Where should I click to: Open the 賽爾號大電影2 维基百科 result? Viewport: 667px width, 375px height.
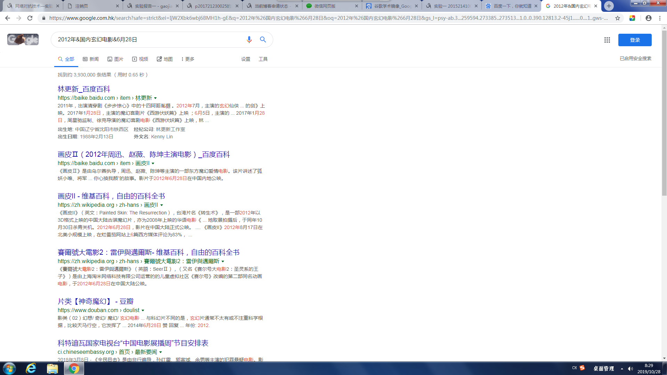pos(148,252)
